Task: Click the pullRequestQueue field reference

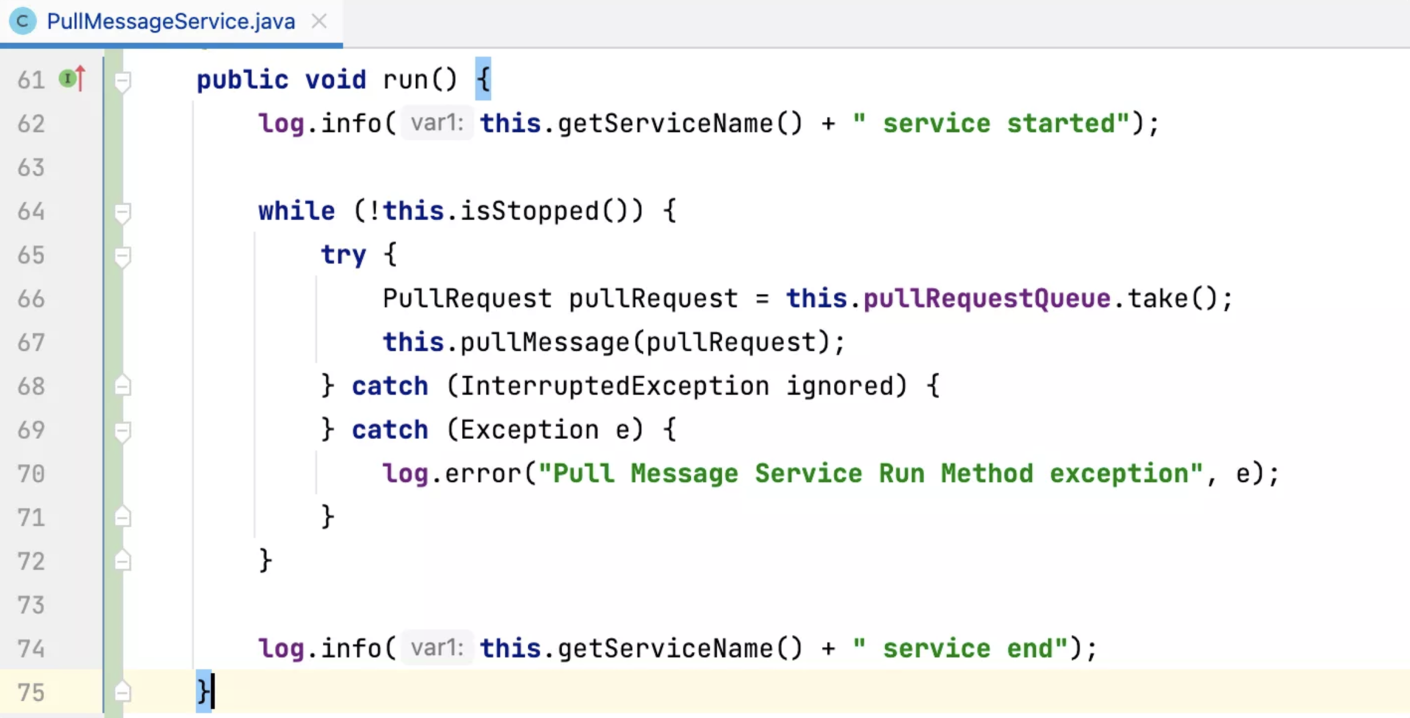Action: (986, 299)
